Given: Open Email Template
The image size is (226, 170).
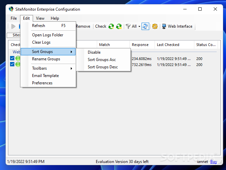Looking at the screenshot, I should tap(48, 76).
